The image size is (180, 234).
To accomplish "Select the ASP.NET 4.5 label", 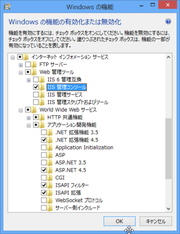I will [71, 170].
